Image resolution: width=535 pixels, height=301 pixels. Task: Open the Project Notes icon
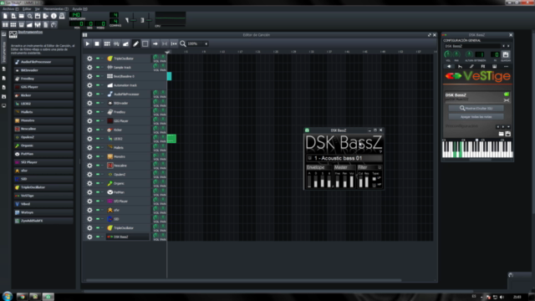tap(46, 24)
